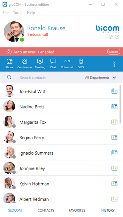123x217 pixels.
Task: Select contact name Regina Perry
Action: [x=32, y=138]
